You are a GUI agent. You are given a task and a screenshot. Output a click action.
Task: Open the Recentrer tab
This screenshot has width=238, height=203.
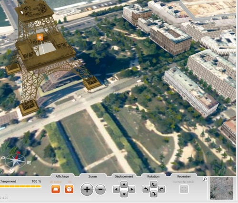(x=184, y=176)
